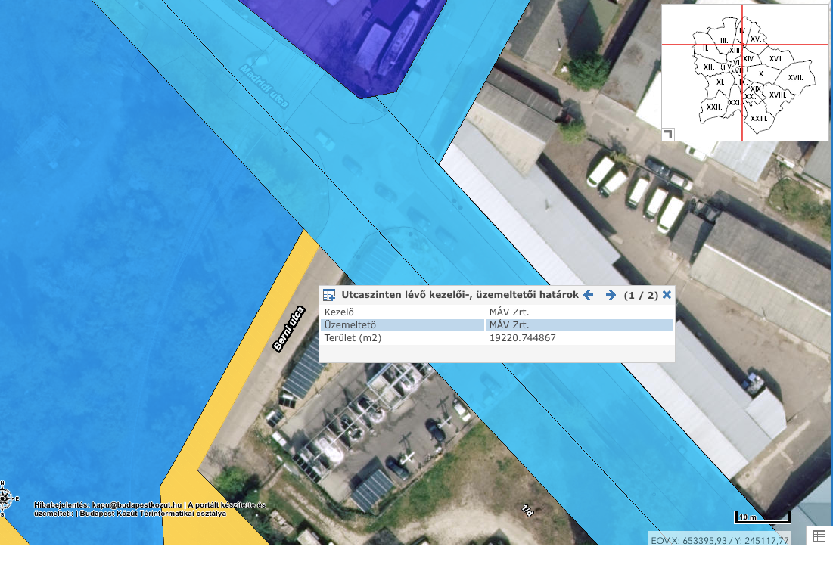Go to the next feature in popup
This screenshot has width=833, height=565.
click(611, 295)
